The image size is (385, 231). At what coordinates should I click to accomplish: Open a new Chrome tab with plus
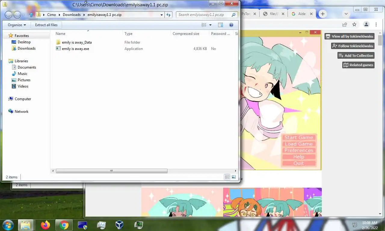pos(322,14)
